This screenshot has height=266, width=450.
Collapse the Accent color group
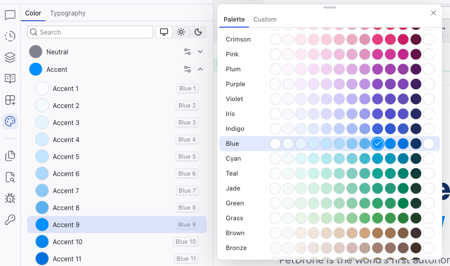pyautogui.click(x=200, y=69)
